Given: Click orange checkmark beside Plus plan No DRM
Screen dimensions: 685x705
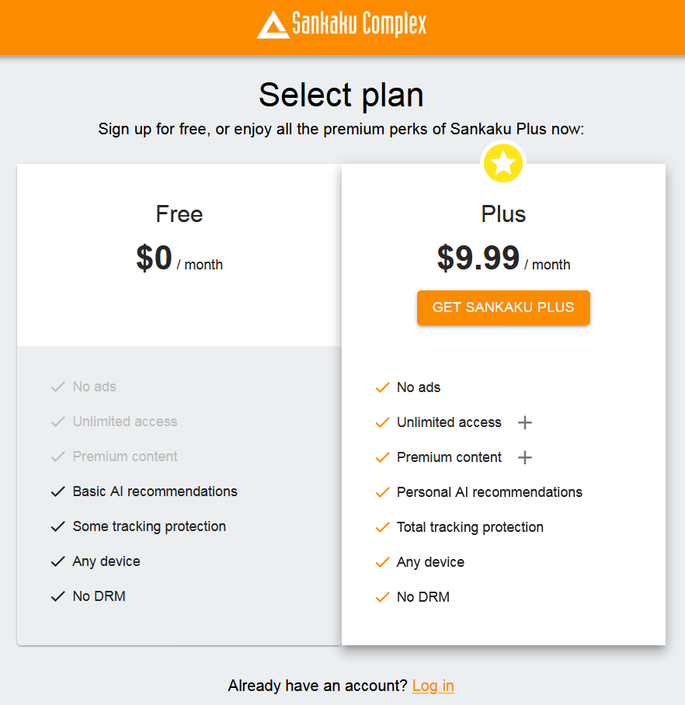Looking at the screenshot, I should click(x=382, y=597).
